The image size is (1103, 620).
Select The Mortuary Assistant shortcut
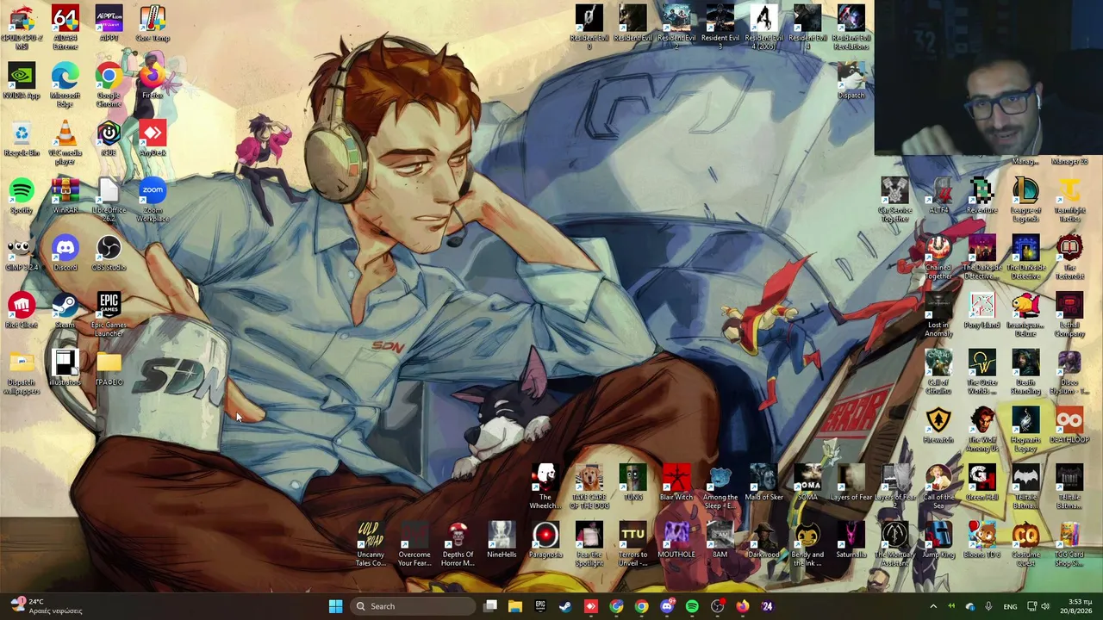click(x=894, y=545)
